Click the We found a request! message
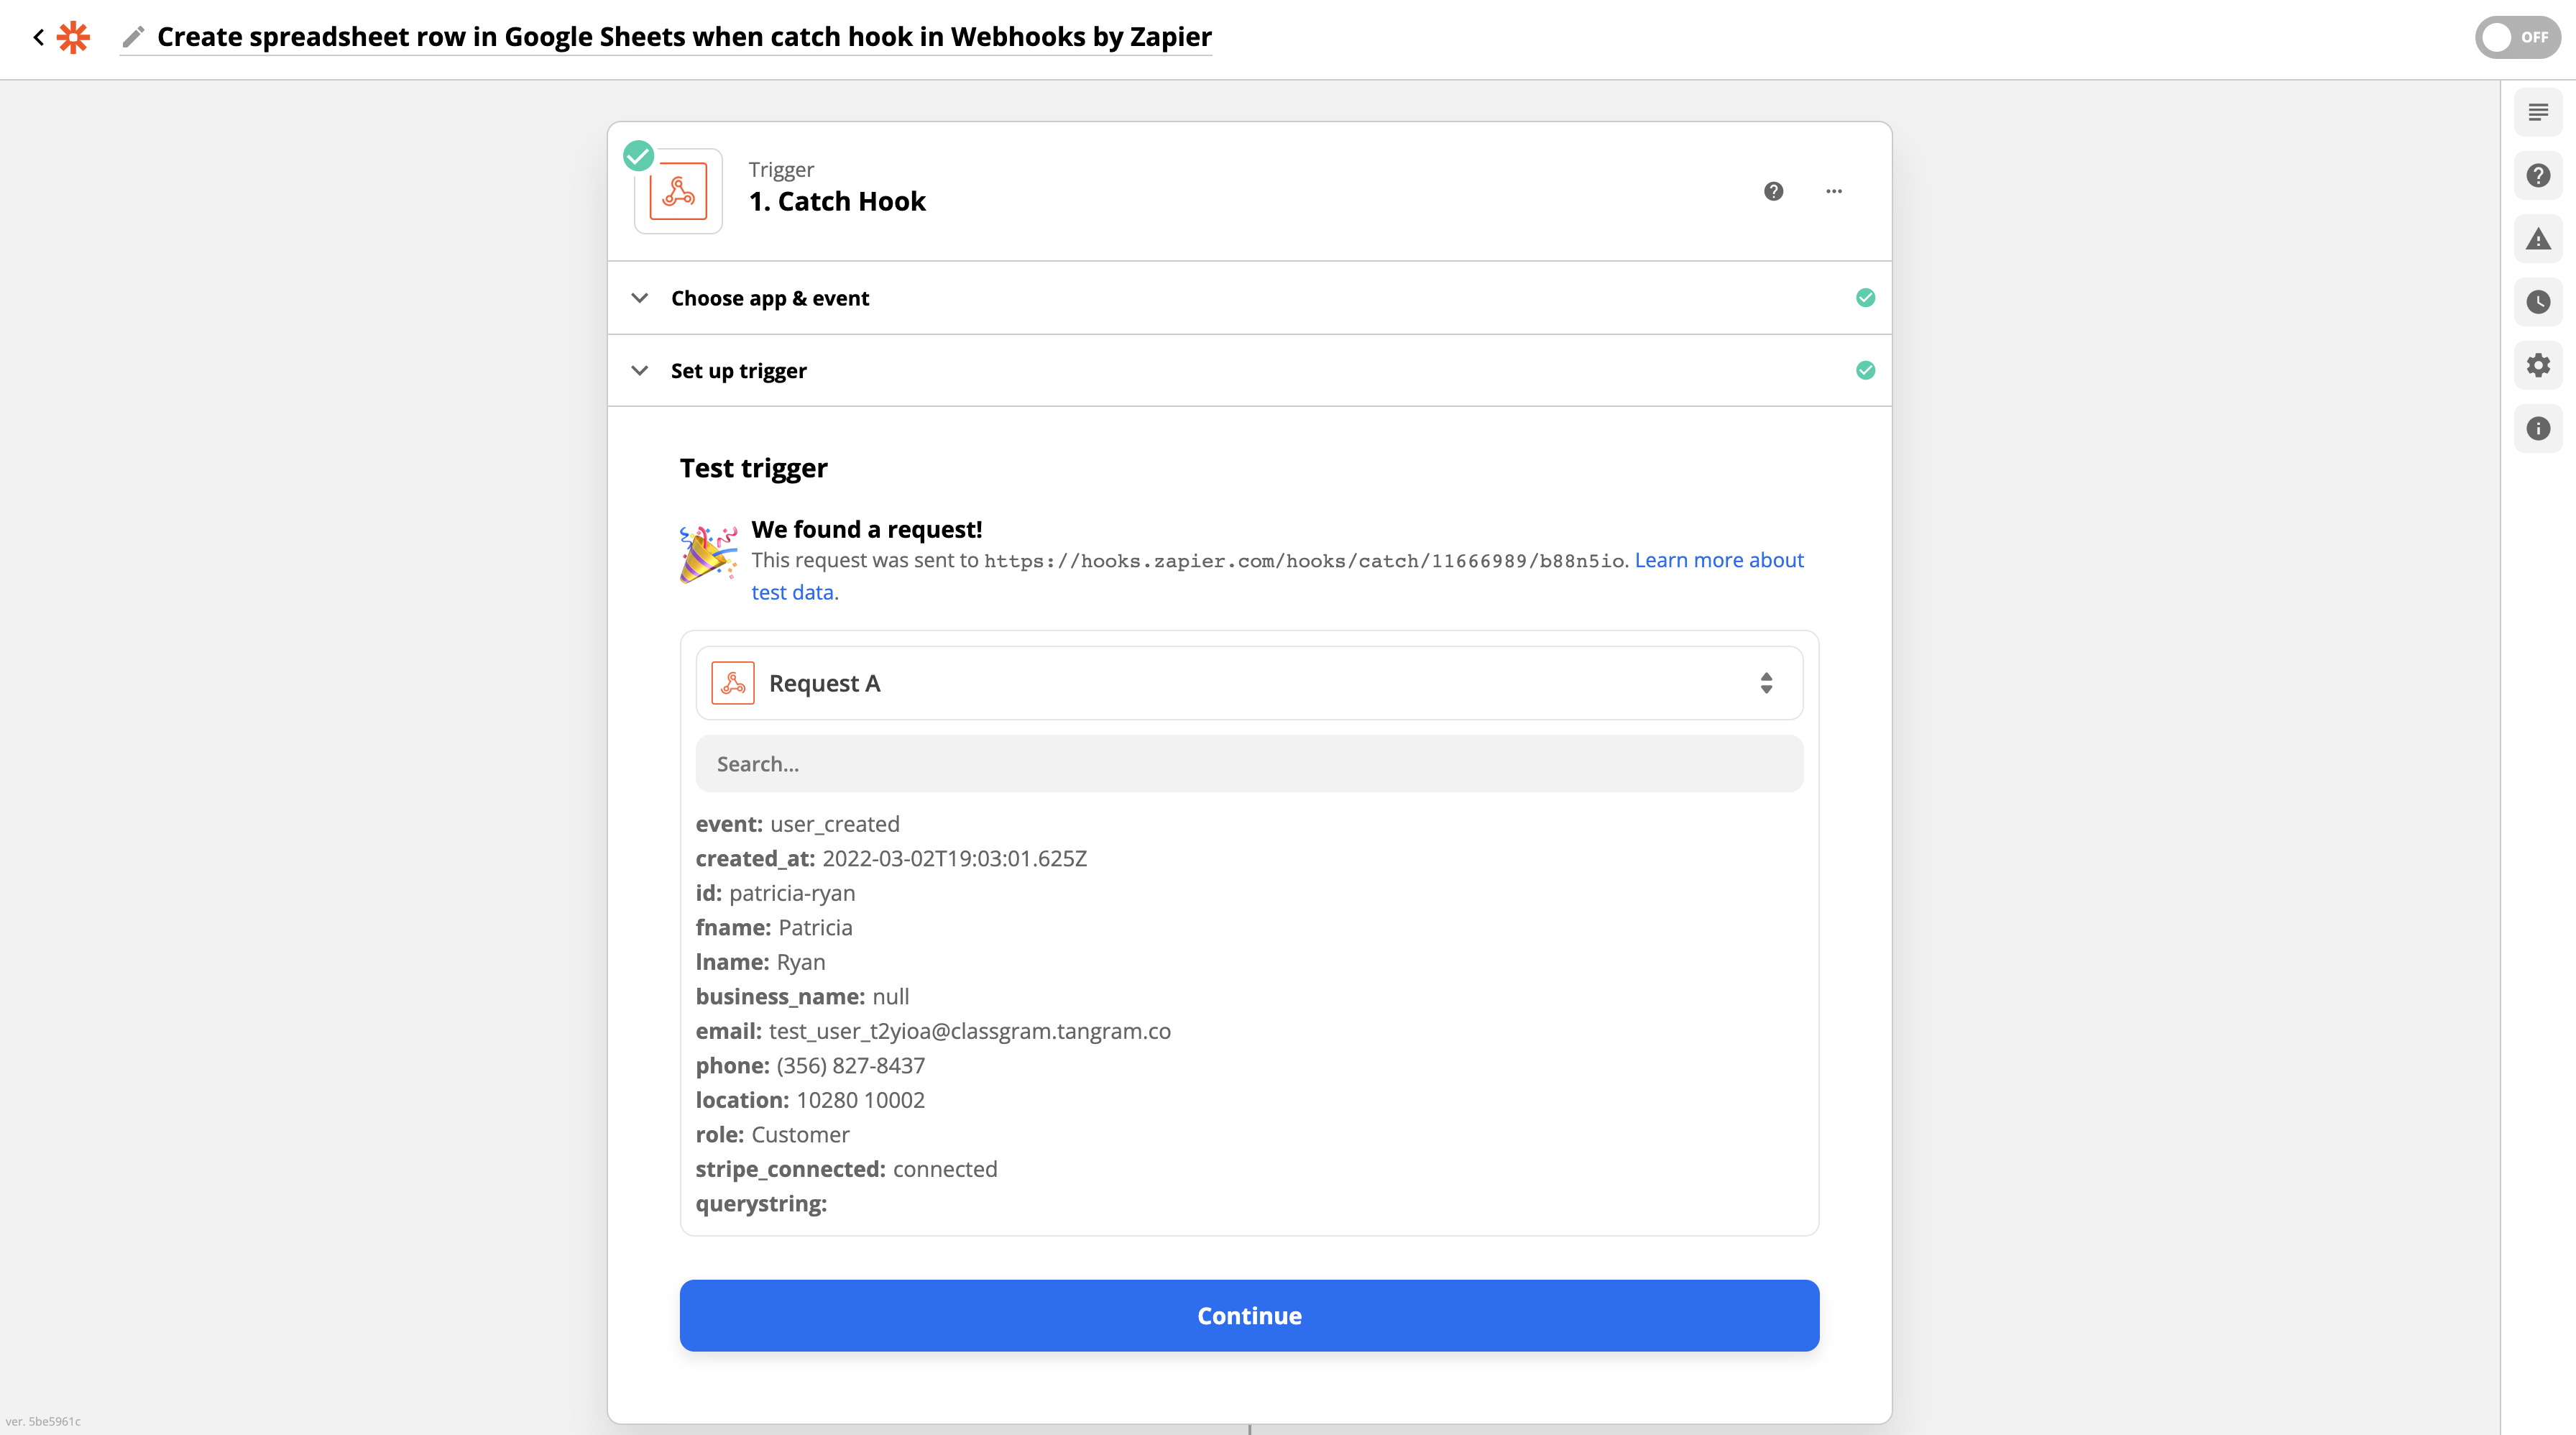The height and width of the screenshot is (1435, 2576). pyautogui.click(x=867, y=529)
